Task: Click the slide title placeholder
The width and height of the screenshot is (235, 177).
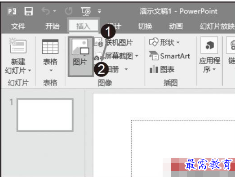Action: point(183,149)
